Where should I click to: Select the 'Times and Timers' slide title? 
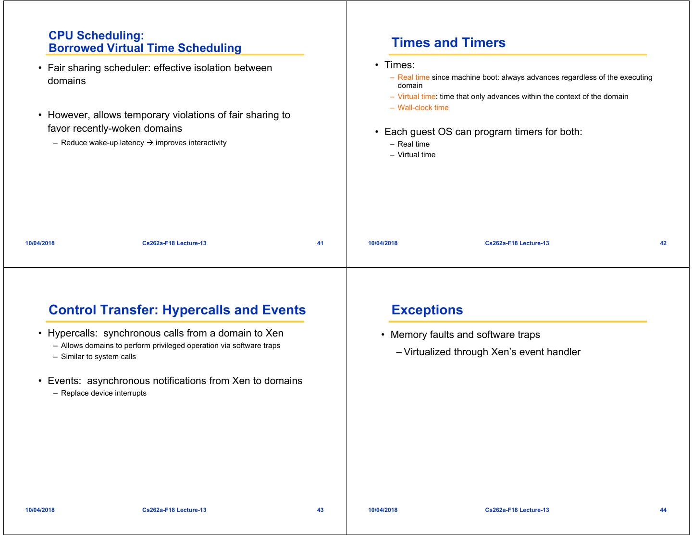click(x=448, y=43)
